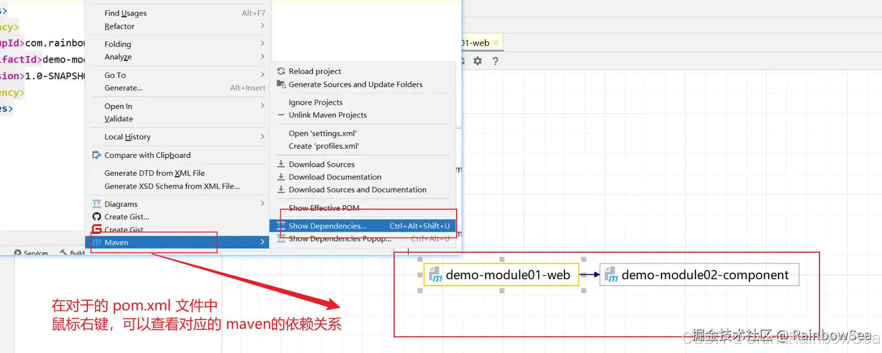Click the GitHub Create Gist icon
This screenshot has height=353, width=882.
coord(97,217)
